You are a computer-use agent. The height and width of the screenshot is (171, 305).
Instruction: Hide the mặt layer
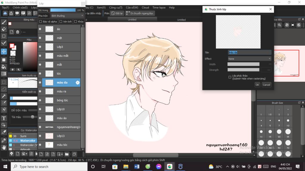[x=40, y=38]
